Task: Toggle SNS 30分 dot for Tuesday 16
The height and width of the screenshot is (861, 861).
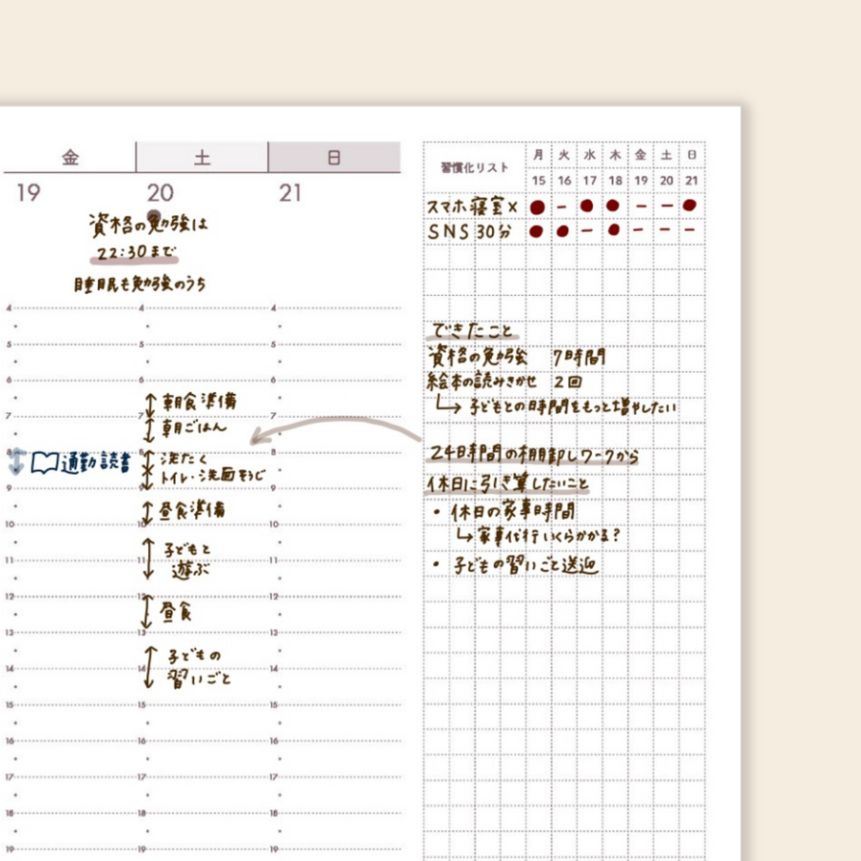Action: (x=563, y=232)
